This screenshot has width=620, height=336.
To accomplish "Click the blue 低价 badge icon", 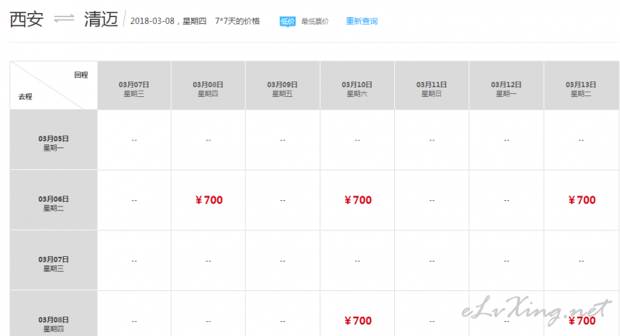I will (287, 22).
